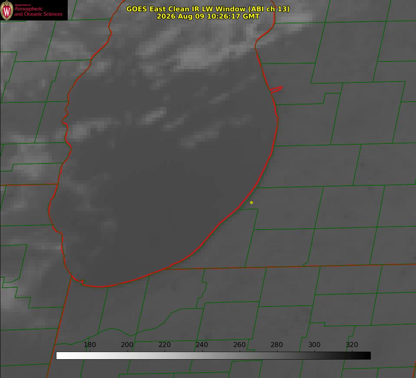Click the 300 tick label on the colorbar
The width and height of the screenshot is (416, 378).
[x=314, y=345]
